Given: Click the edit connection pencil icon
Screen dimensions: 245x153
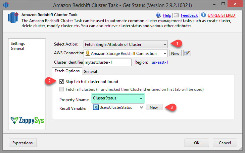Looking at the screenshot, I should pos(187,53).
